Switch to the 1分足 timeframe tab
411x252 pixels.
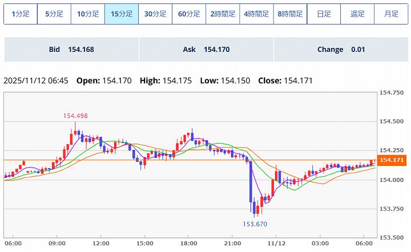point(20,14)
